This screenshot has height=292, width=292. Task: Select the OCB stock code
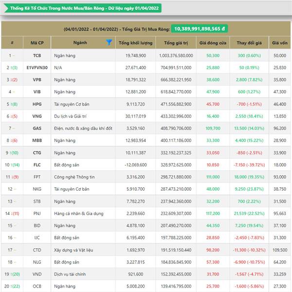point(37,286)
